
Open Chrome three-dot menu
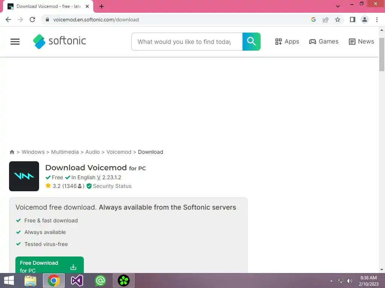click(377, 19)
